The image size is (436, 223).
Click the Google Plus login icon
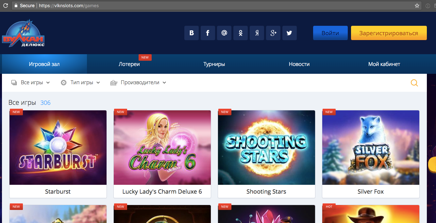273,33
